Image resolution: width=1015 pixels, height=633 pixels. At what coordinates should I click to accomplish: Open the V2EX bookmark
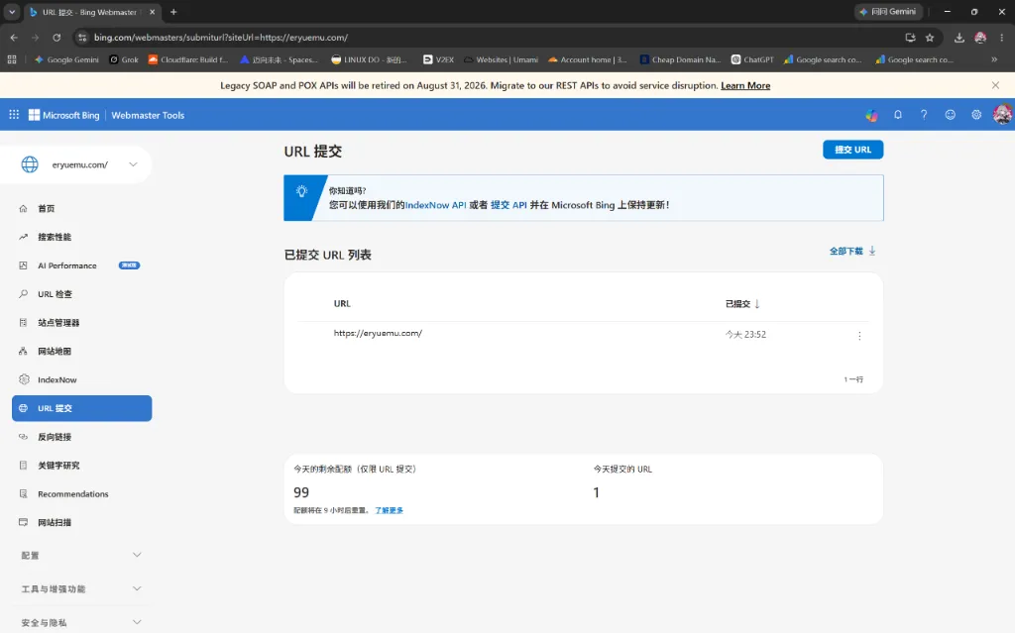(x=438, y=59)
